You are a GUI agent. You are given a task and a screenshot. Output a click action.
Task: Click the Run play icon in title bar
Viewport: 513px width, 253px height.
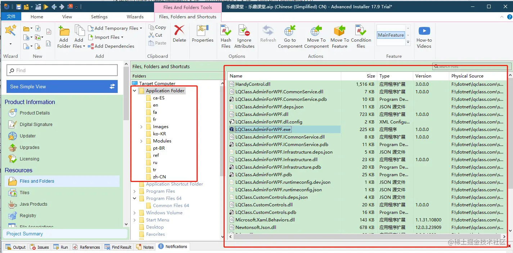(x=46, y=6)
